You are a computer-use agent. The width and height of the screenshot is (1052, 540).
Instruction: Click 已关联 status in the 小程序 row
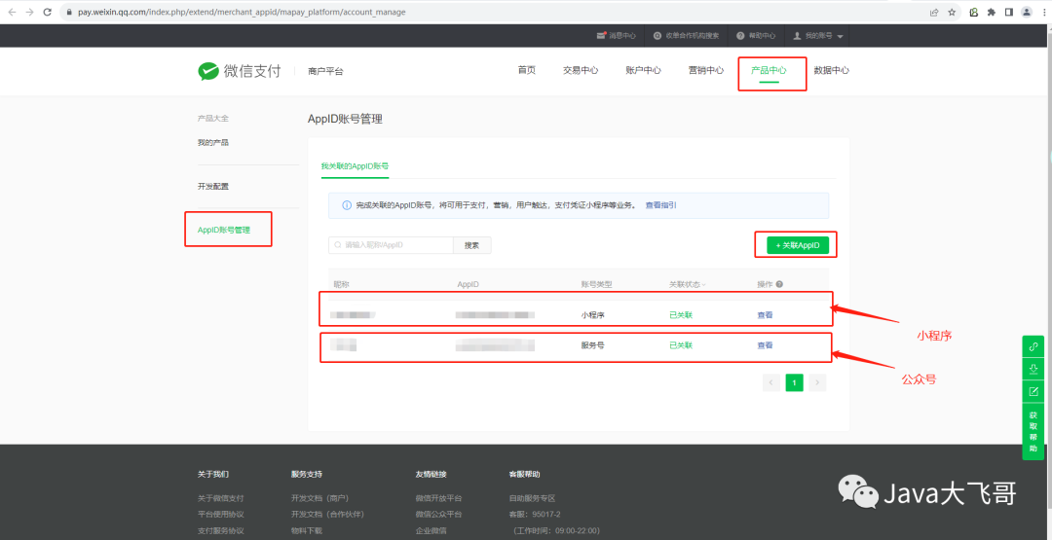(x=680, y=315)
